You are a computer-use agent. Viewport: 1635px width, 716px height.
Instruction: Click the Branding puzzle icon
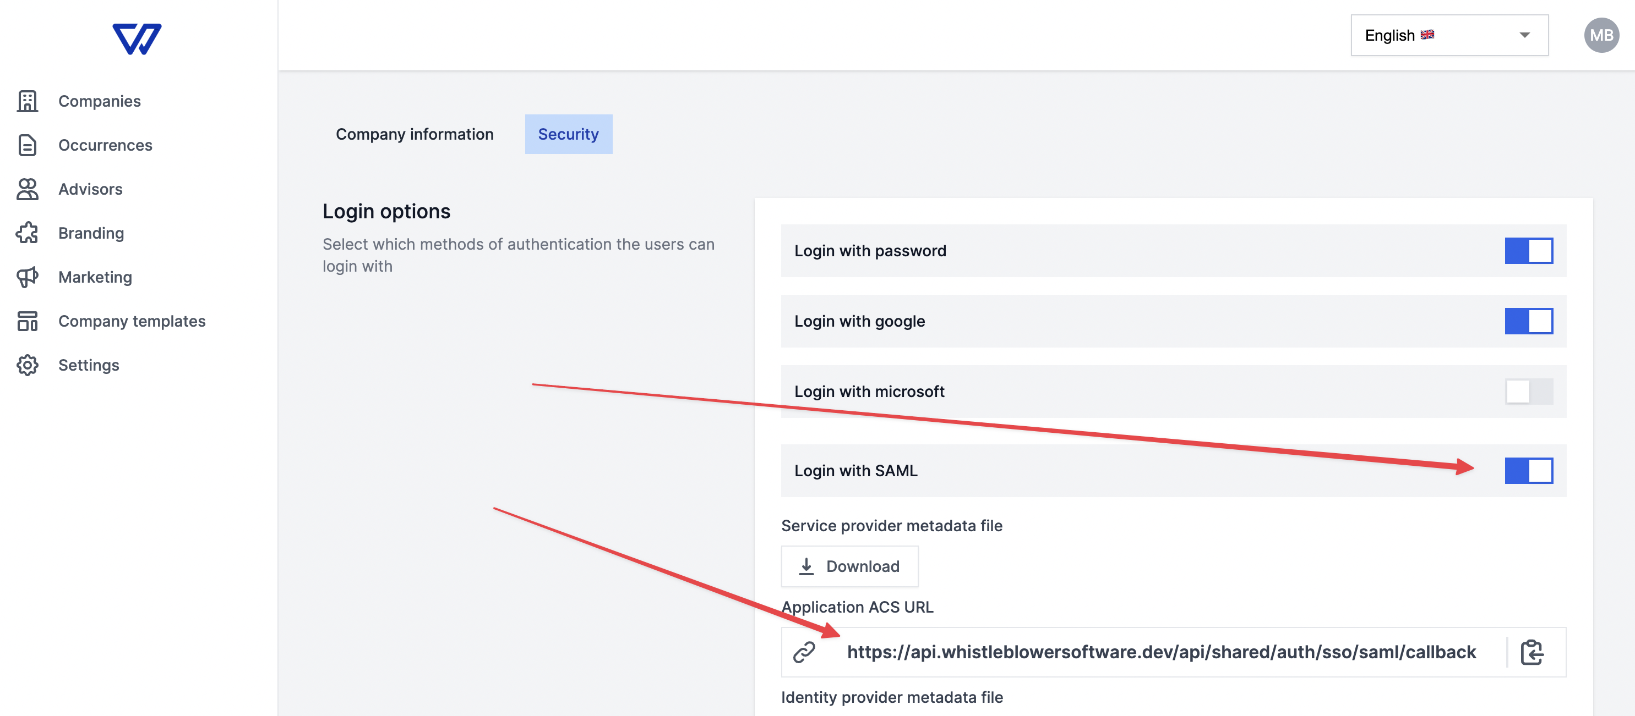(x=28, y=233)
